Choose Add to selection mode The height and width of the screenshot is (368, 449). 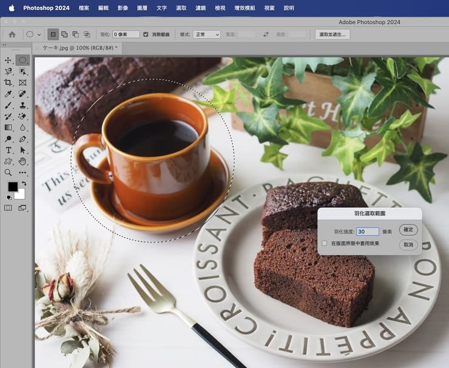tap(64, 35)
